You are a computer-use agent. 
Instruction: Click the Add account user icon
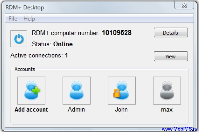(31, 91)
